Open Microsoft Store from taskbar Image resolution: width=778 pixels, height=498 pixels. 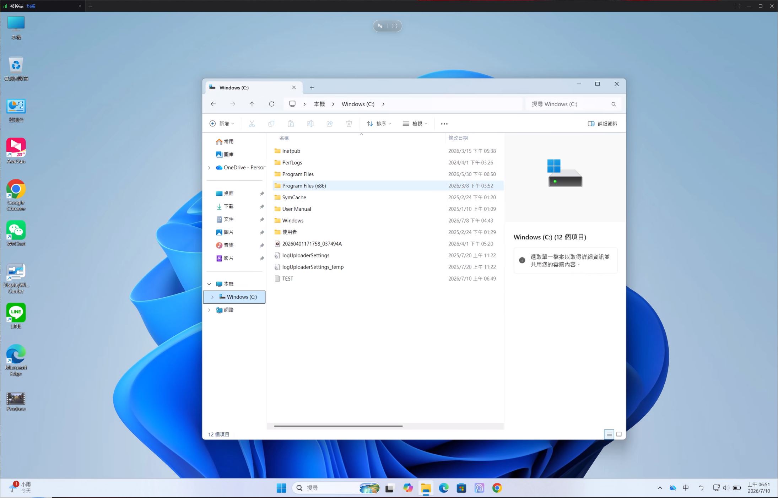[x=461, y=488]
